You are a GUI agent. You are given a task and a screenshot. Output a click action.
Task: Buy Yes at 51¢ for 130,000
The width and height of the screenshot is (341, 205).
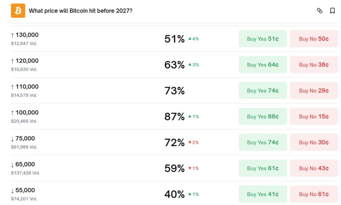tap(263, 39)
